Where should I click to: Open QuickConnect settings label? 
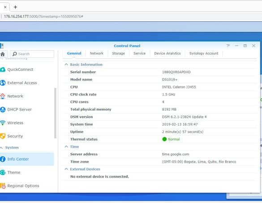(20, 70)
